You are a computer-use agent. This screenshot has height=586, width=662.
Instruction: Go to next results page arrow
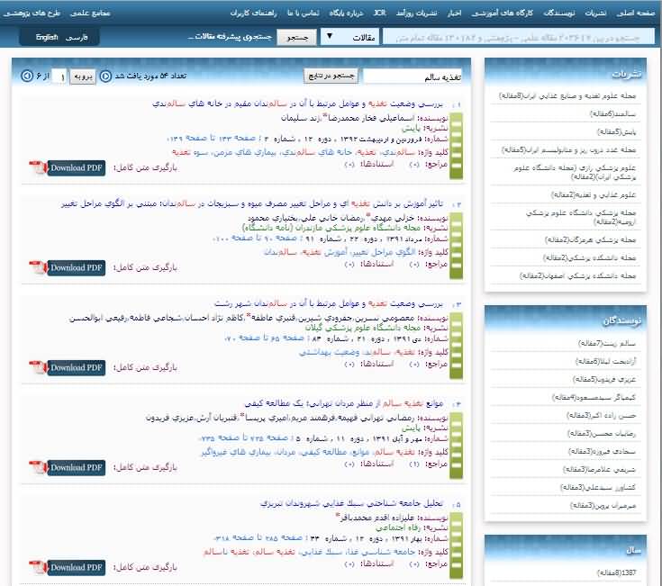[x=27, y=76]
